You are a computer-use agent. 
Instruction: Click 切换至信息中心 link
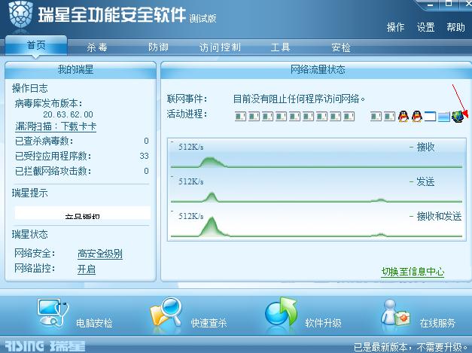click(413, 272)
